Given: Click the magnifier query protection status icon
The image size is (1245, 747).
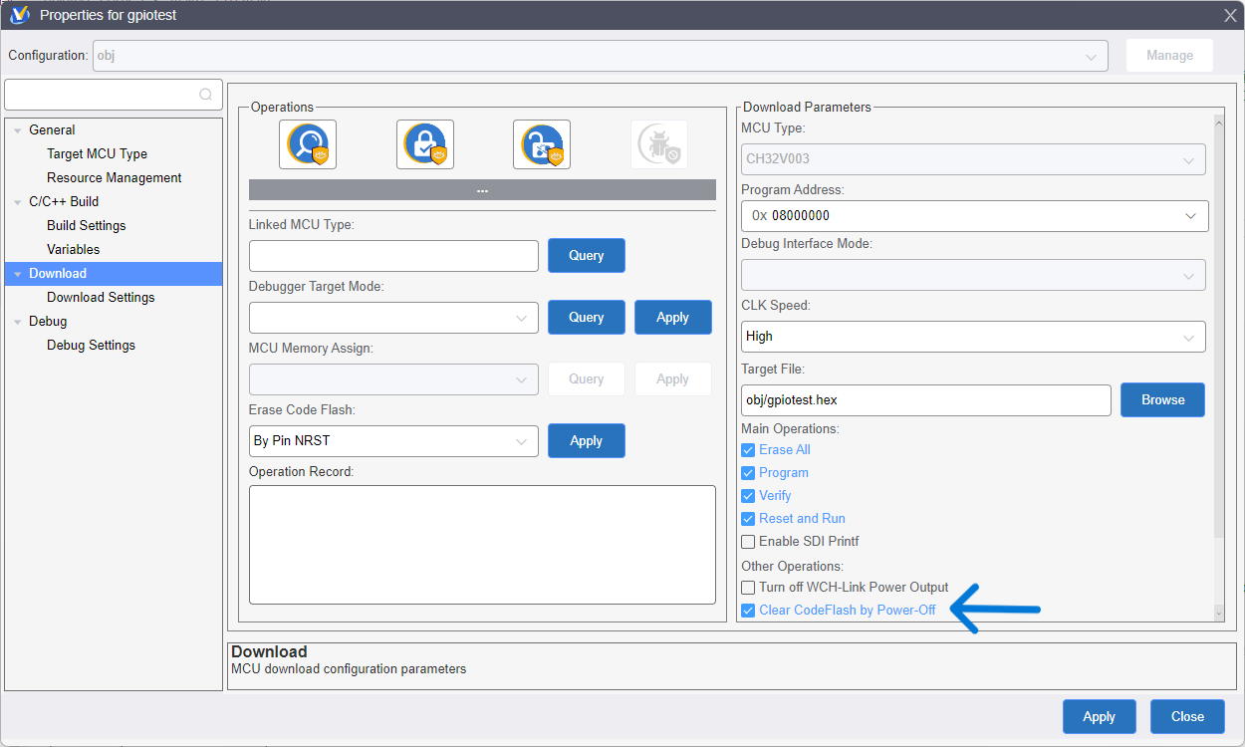Looking at the screenshot, I should [x=308, y=144].
